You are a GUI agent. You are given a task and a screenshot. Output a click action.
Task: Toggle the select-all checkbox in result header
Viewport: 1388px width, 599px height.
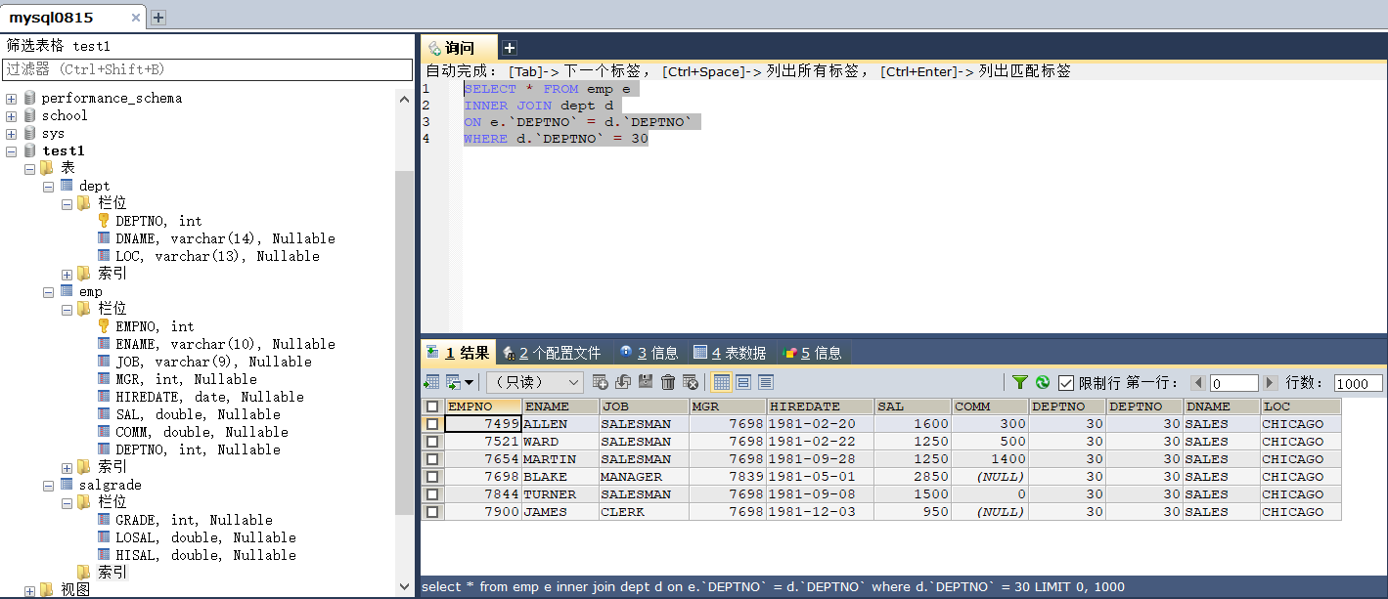(x=432, y=406)
